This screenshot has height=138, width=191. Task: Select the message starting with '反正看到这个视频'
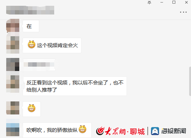click(75, 86)
